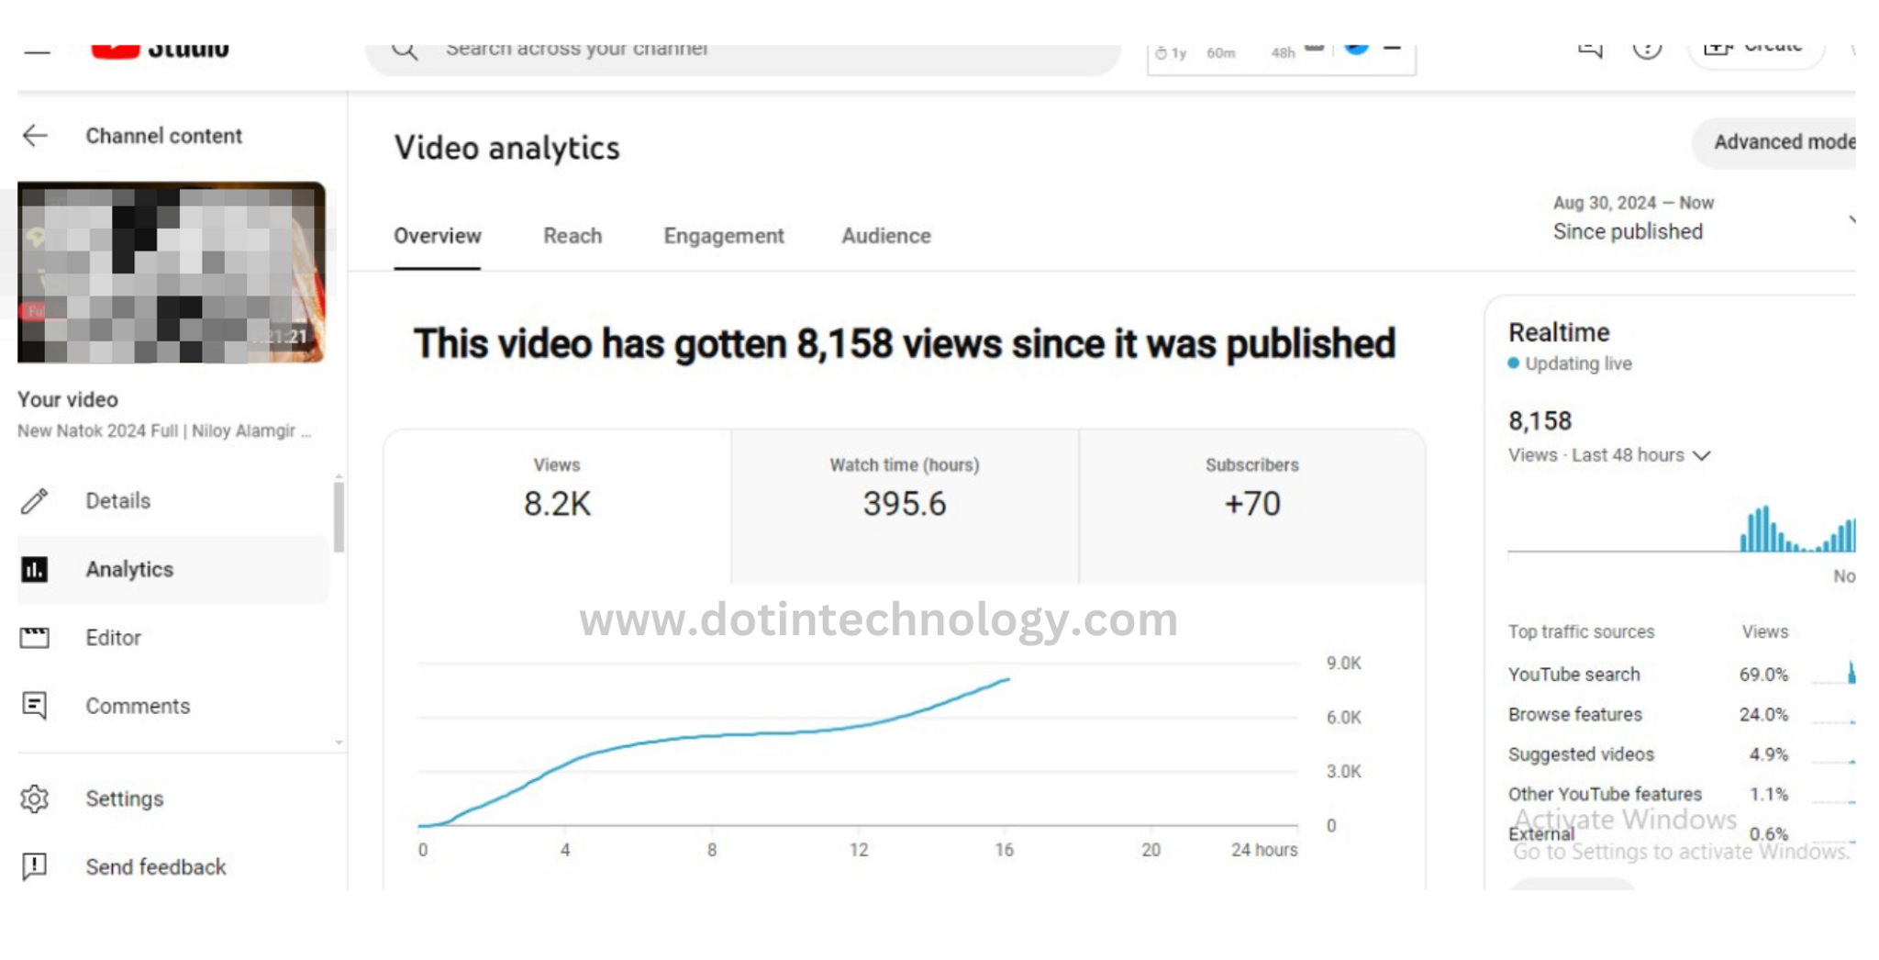Click the YouTube search traffic source row

tap(1681, 675)
